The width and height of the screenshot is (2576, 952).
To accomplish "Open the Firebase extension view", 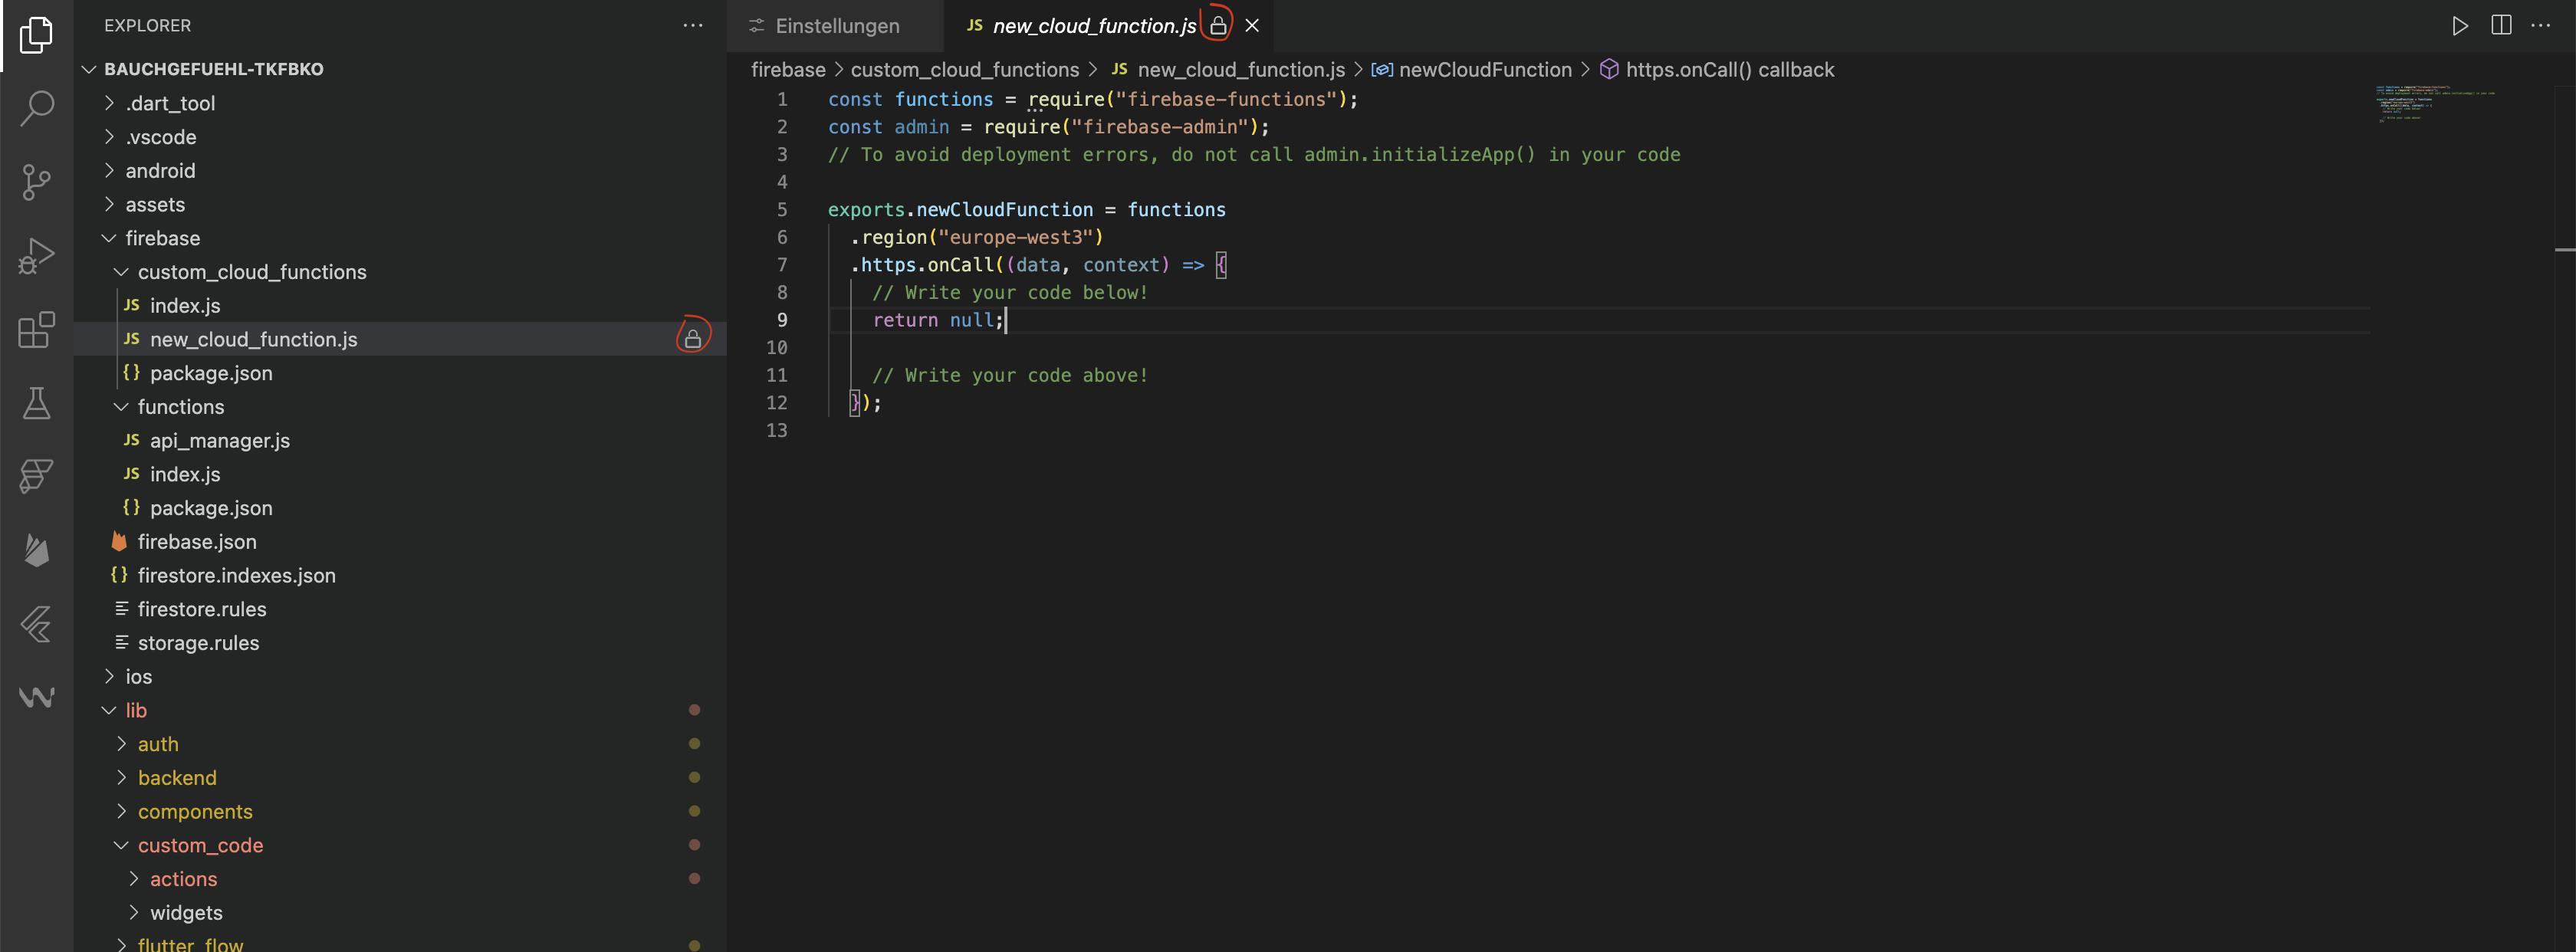I will pyautogui.click(x=37, y=550).
